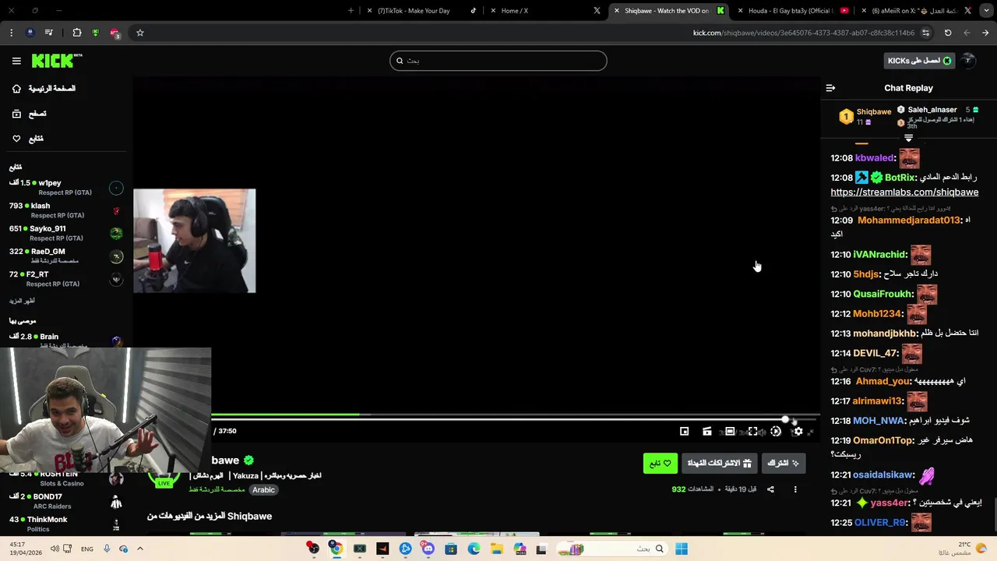This screenshot has height=561, width=997.
Task: Open F2_RT channel in sidebar
Action: (x=65, y=279)
